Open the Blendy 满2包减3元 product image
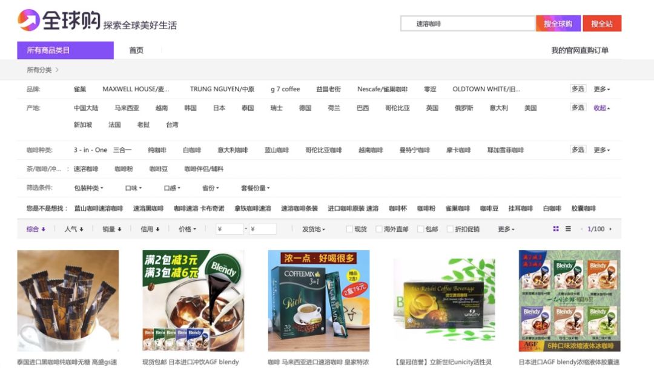Image resolution: width=654 pixels, height=368 pixels. 193,300
